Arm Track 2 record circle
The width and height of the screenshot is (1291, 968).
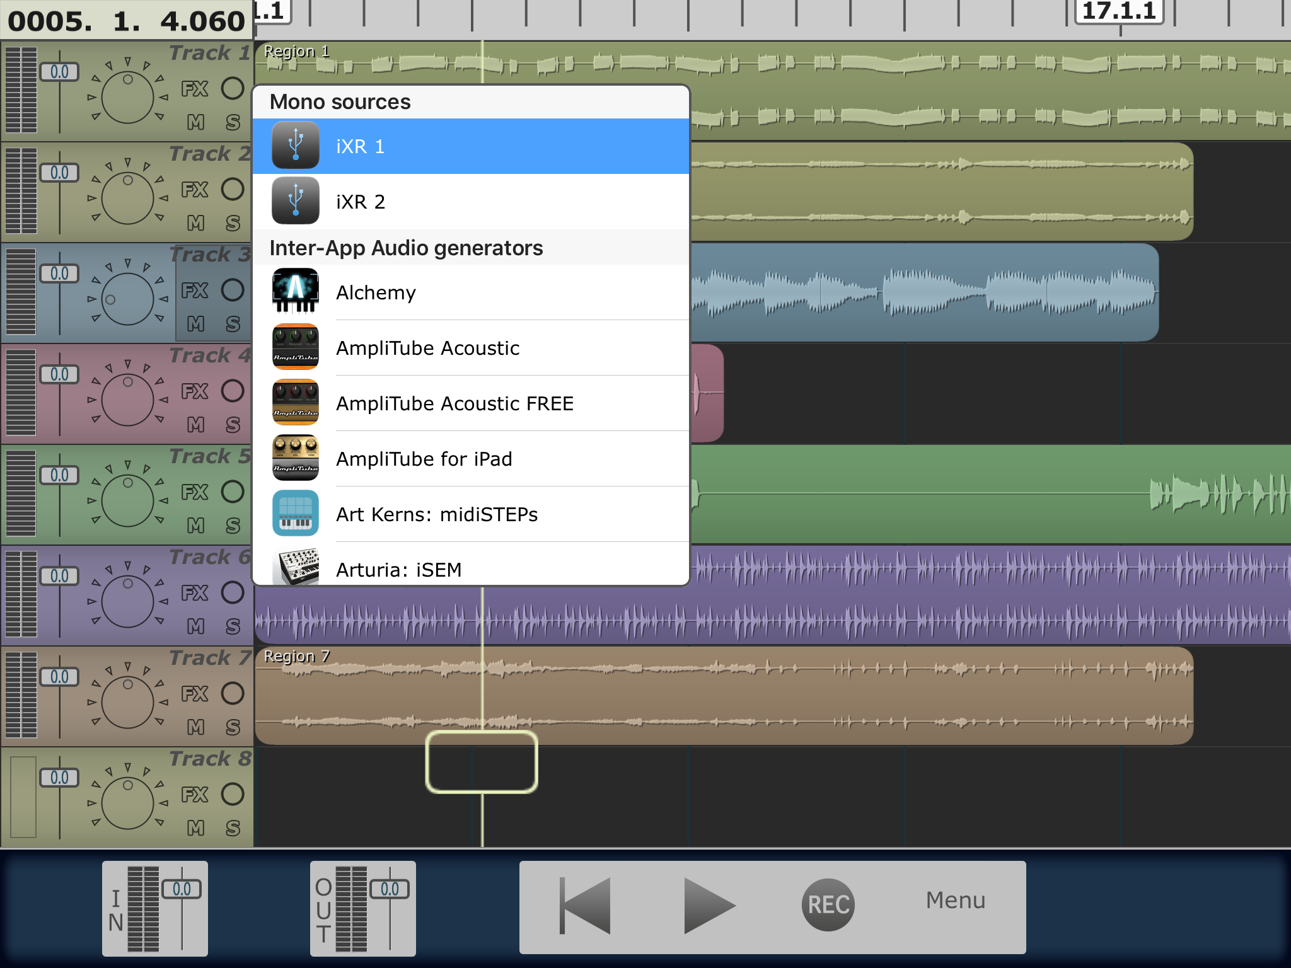tap(233, 189)
